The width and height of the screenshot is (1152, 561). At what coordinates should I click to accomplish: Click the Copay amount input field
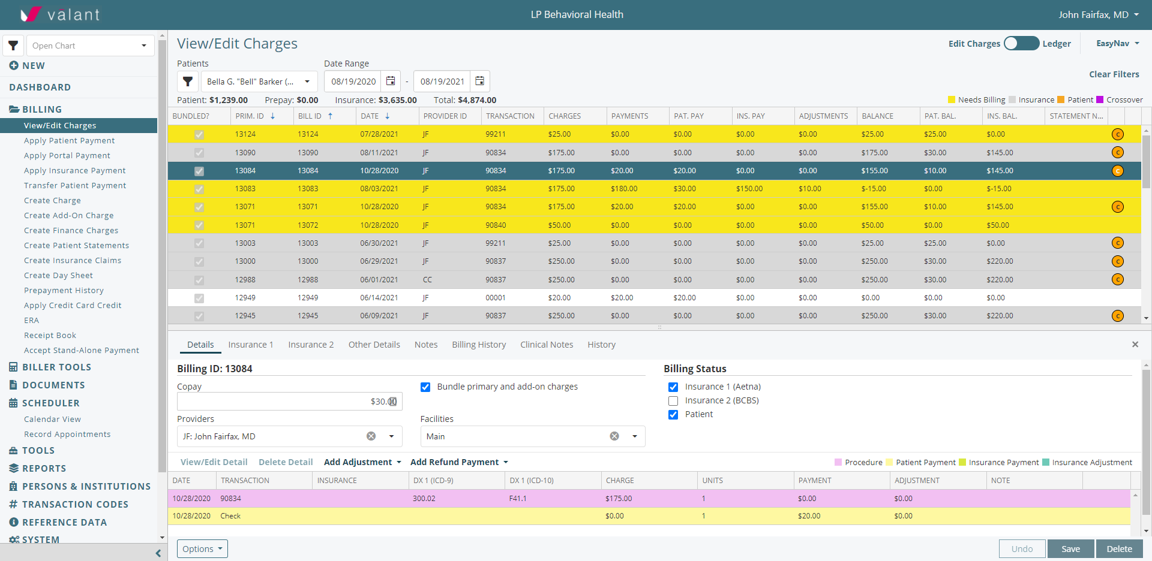282,402
